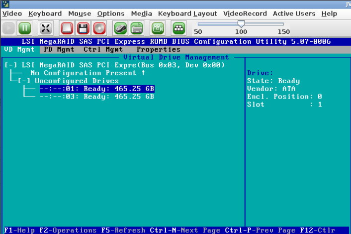Screen dimensions: 351x234
Task: Click the green pause button in toolbar
Action: 25,28
